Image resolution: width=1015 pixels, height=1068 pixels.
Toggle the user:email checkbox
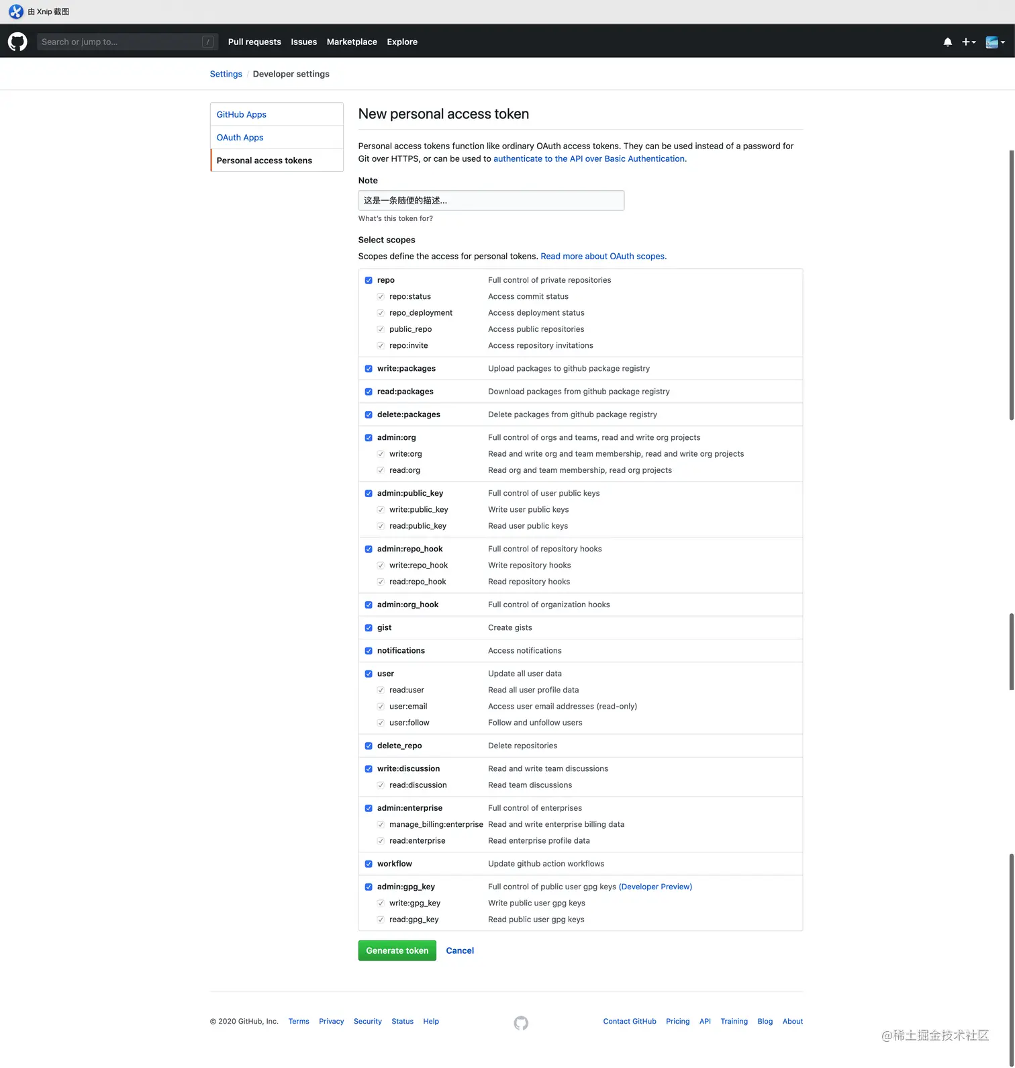pos(381,707)
